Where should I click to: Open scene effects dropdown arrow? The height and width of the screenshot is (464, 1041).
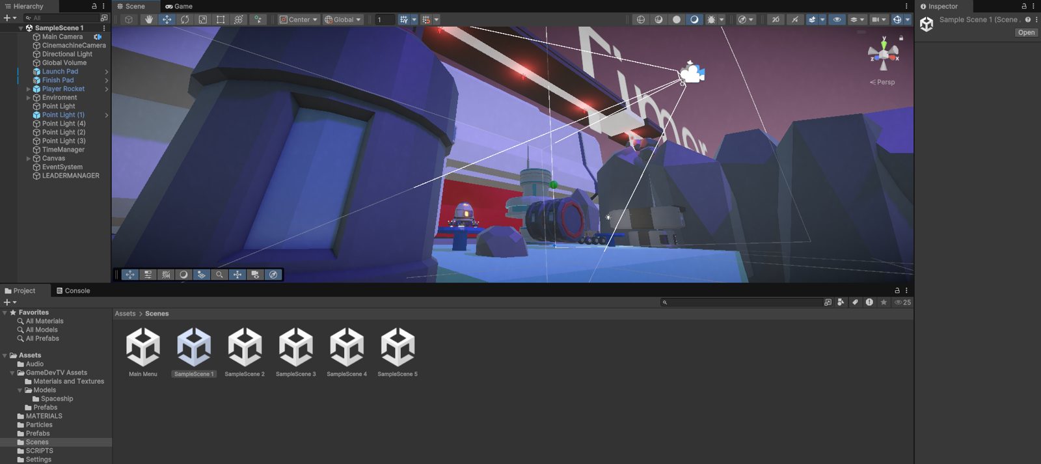pos(822,20)
